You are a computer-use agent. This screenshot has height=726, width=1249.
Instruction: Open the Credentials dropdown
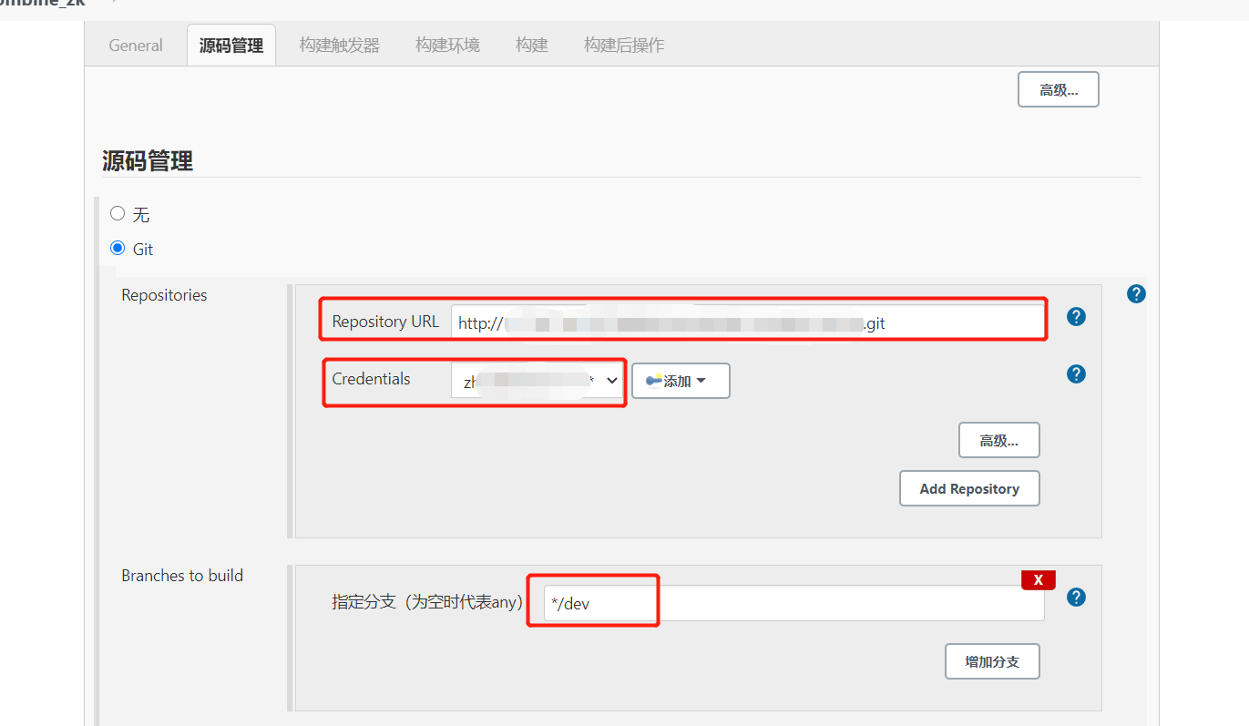click(537, 381)
